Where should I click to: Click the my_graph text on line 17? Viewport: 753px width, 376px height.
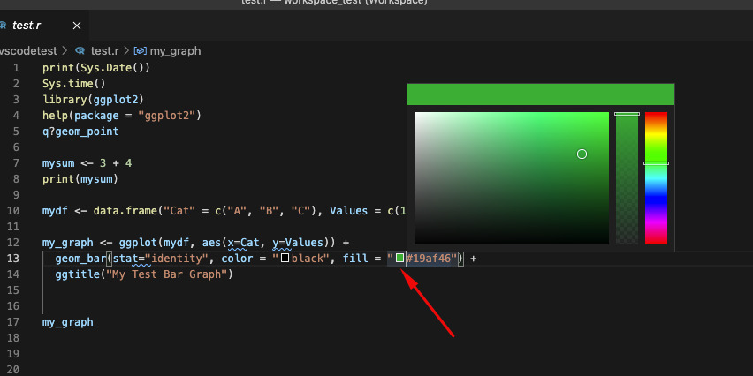[67, 322]
